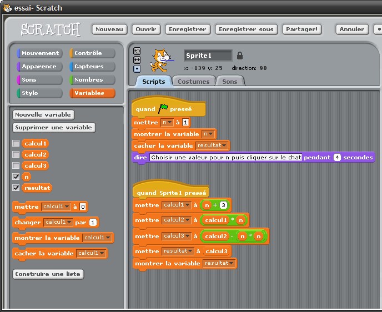Toggle the calcul2 variable monitor checkbox
This screenshot has width=382, height=312.
(16, 154)
